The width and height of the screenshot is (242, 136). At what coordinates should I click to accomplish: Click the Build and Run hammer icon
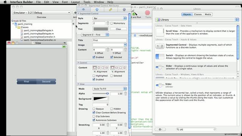pos(134,12)
